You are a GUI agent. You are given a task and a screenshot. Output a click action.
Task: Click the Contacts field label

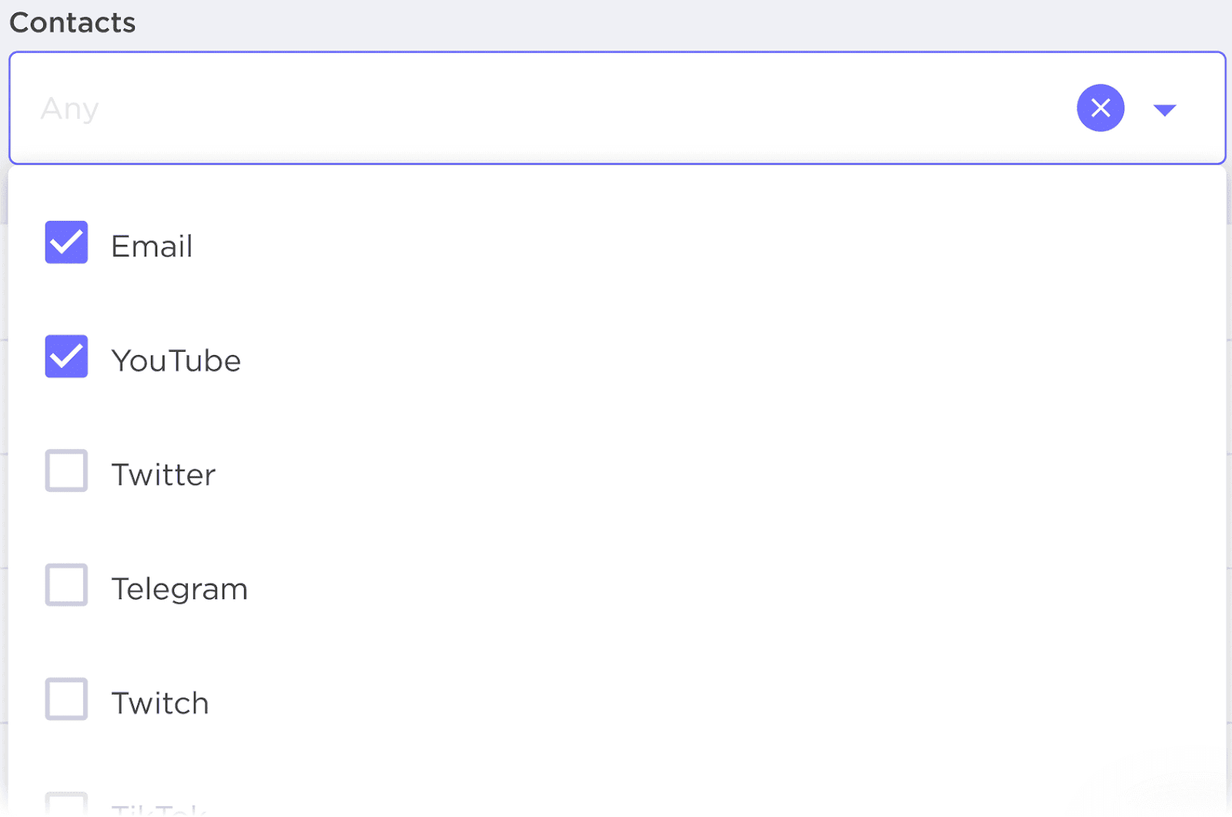pyautogui.click(x=72, y=22)
